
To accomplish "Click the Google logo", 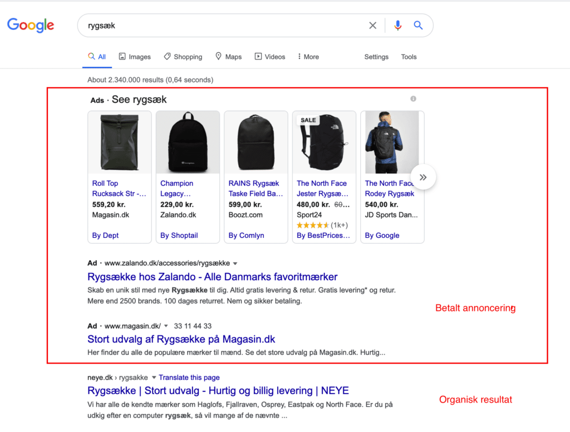I will pyautogui.click(x=31, y=25).
